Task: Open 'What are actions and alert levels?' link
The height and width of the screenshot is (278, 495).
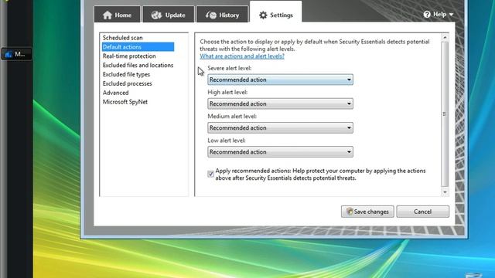Action: click(242, 56)
